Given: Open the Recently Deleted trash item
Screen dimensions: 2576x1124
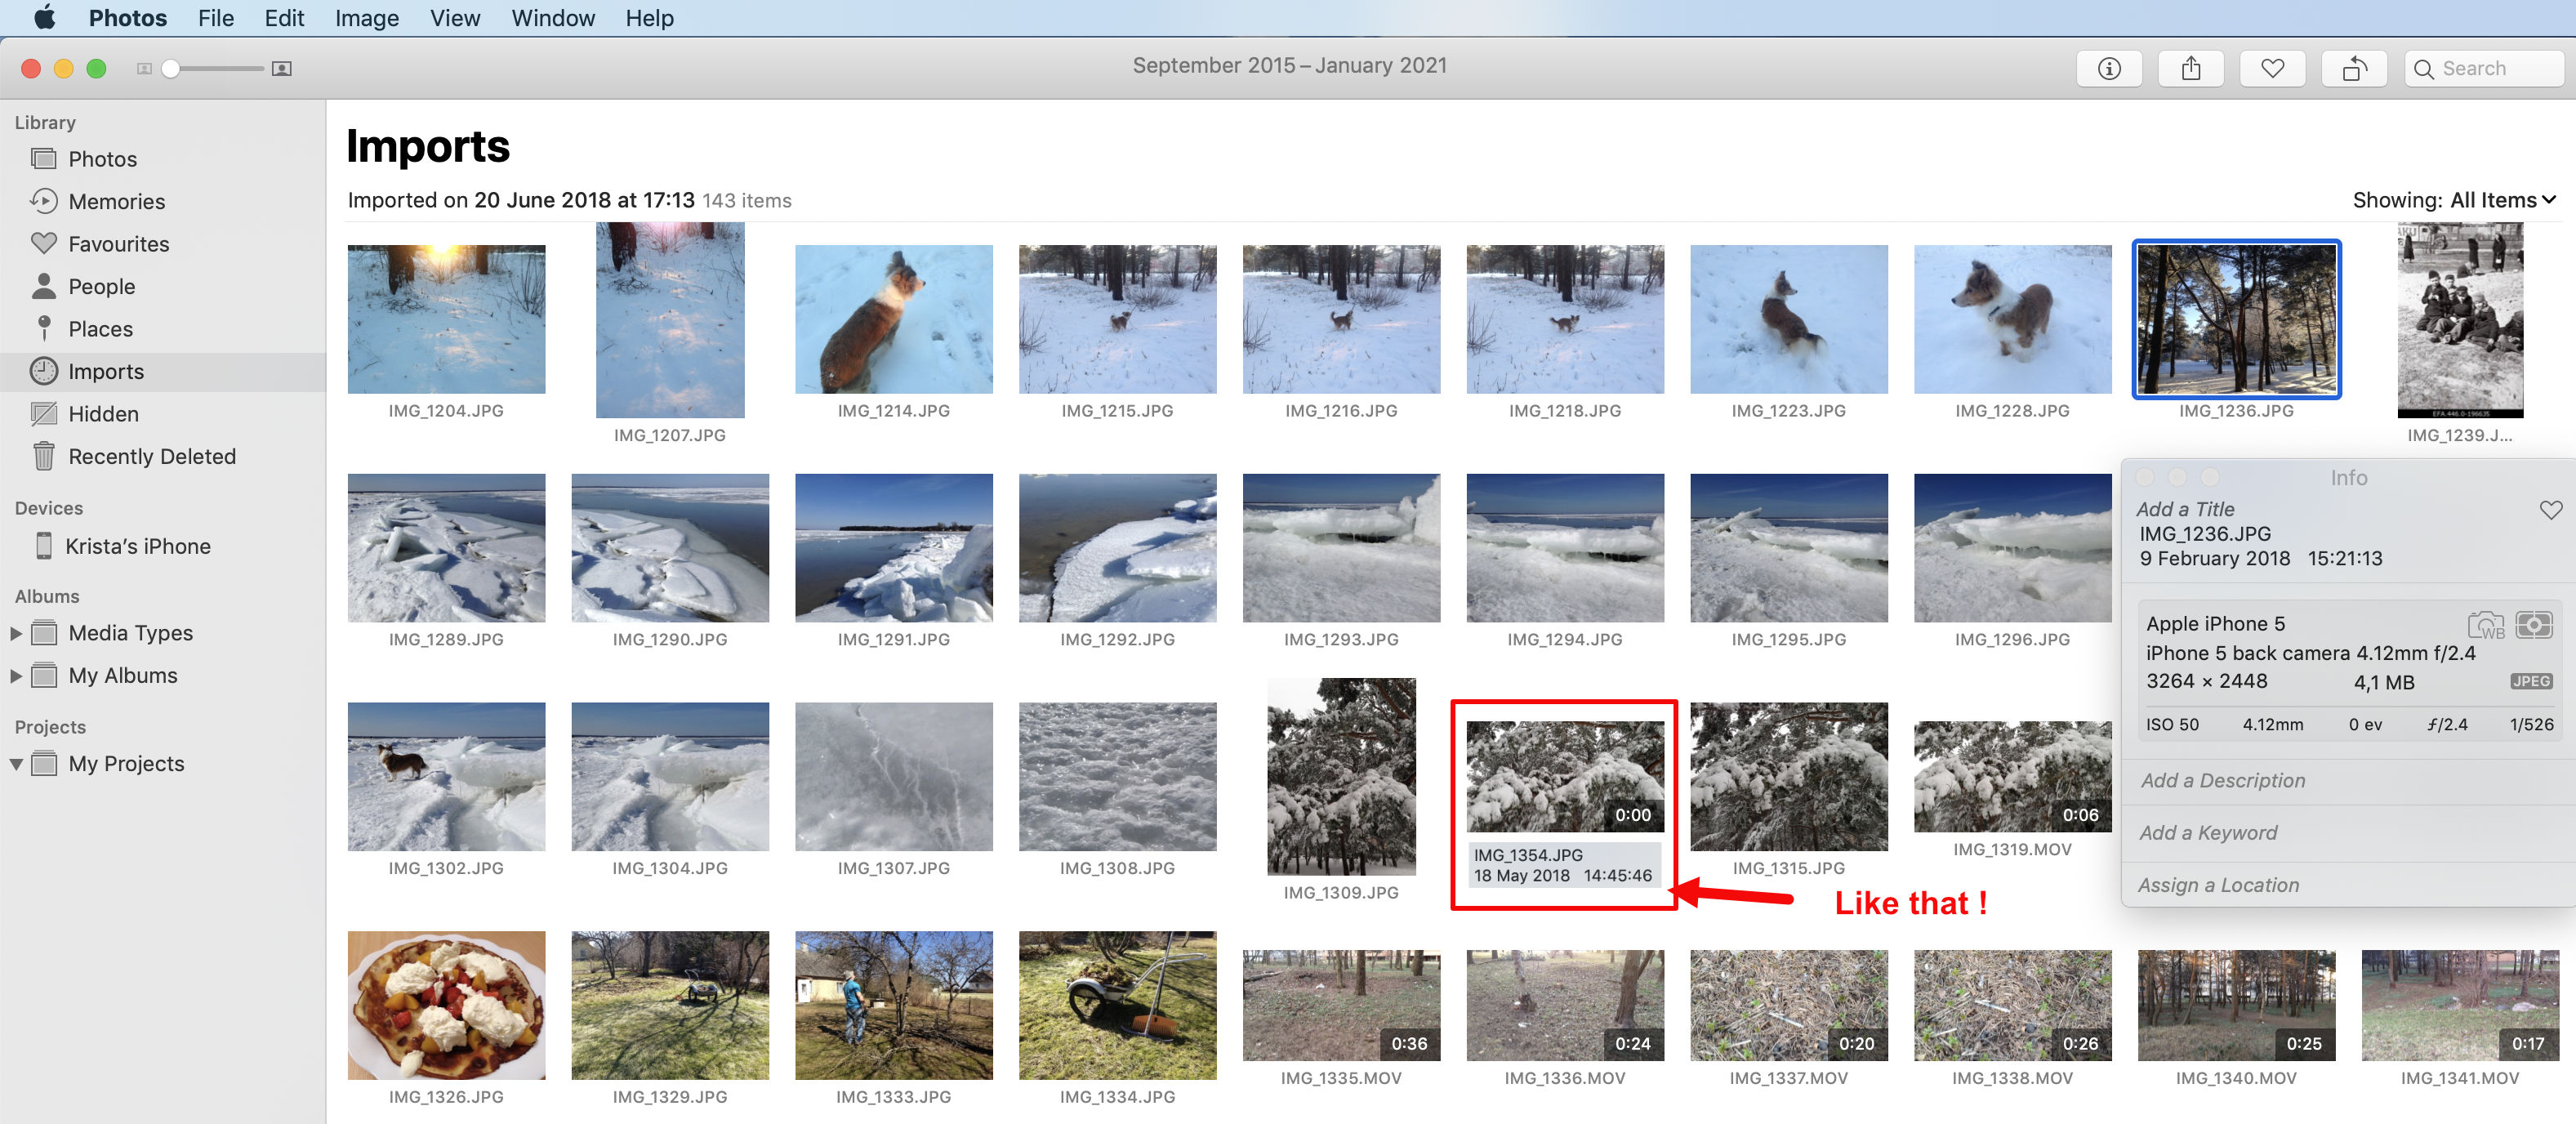Looking at the screenshot, I should click(151, 456).
